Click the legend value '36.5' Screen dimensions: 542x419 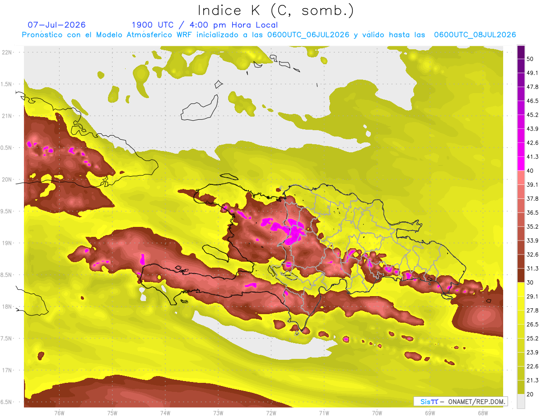coord(533,212)
